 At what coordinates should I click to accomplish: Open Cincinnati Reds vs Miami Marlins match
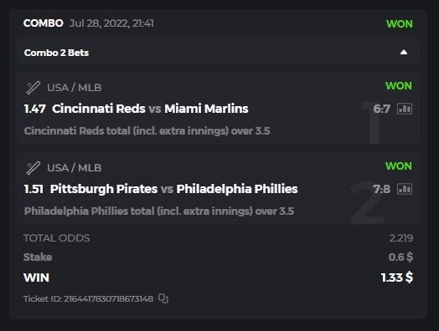coord(150,109)
